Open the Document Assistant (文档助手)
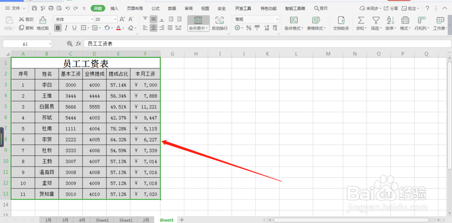 coord(341,24)
